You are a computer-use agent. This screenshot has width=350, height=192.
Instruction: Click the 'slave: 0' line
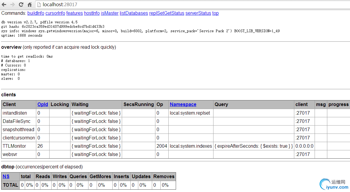11,79
